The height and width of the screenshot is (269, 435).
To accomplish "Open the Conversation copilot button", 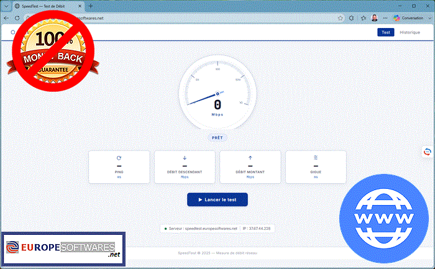I will (408, 18).
